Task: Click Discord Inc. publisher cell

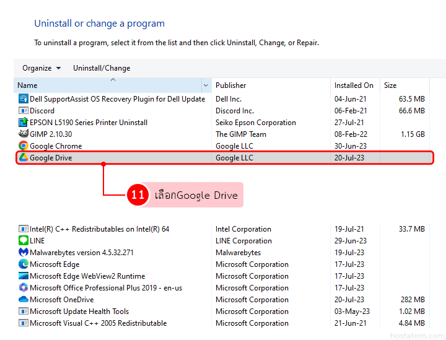Action: click(235, 111)
